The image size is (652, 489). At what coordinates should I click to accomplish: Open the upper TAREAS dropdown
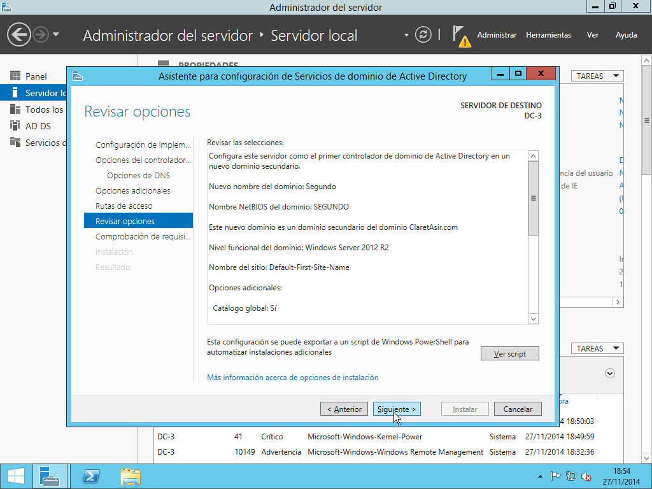click(x=597, y=76)
